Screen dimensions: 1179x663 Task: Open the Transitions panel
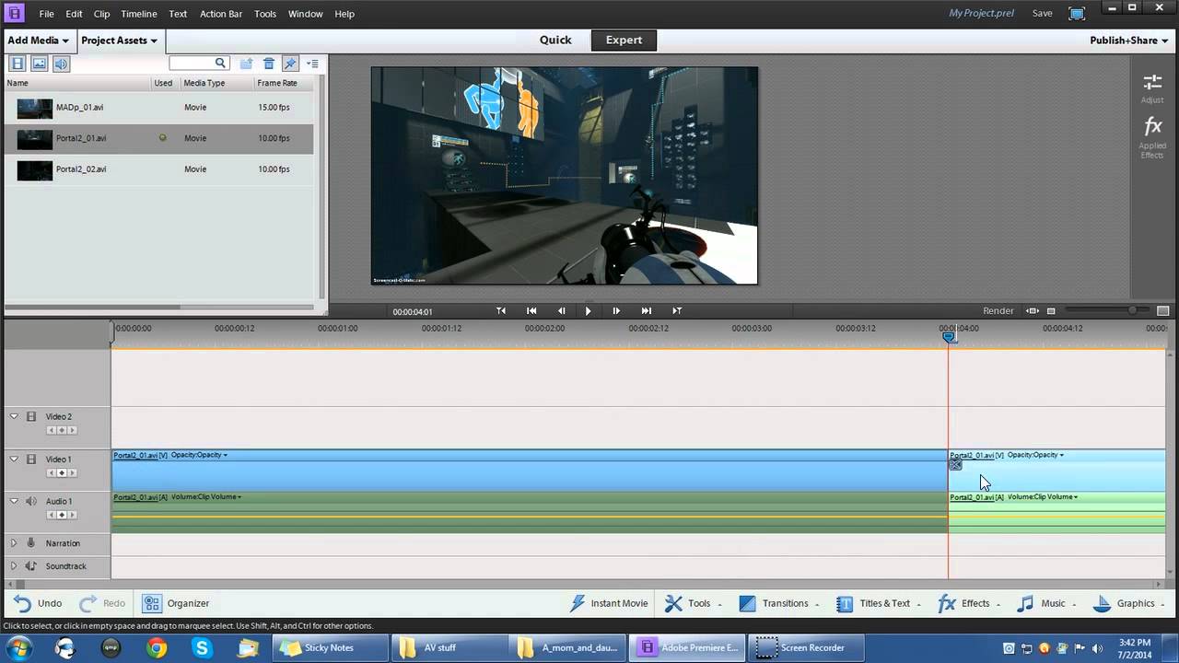tap(778, 603)
